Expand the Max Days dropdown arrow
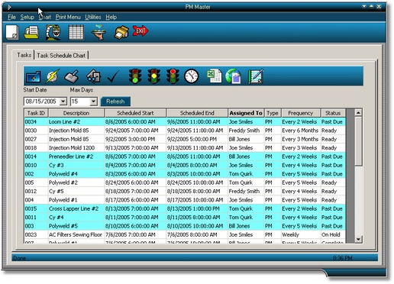The height and width of the screenshot is (284, 394). click(93, 102)
